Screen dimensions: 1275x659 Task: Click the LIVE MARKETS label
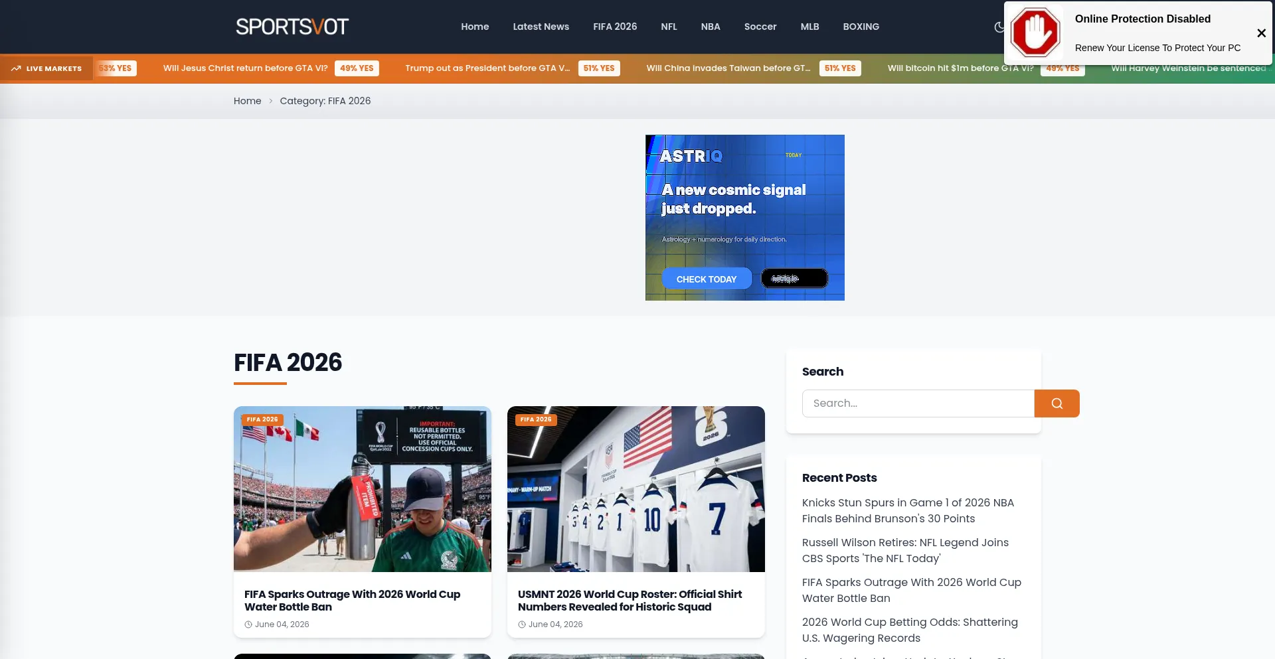54,69
